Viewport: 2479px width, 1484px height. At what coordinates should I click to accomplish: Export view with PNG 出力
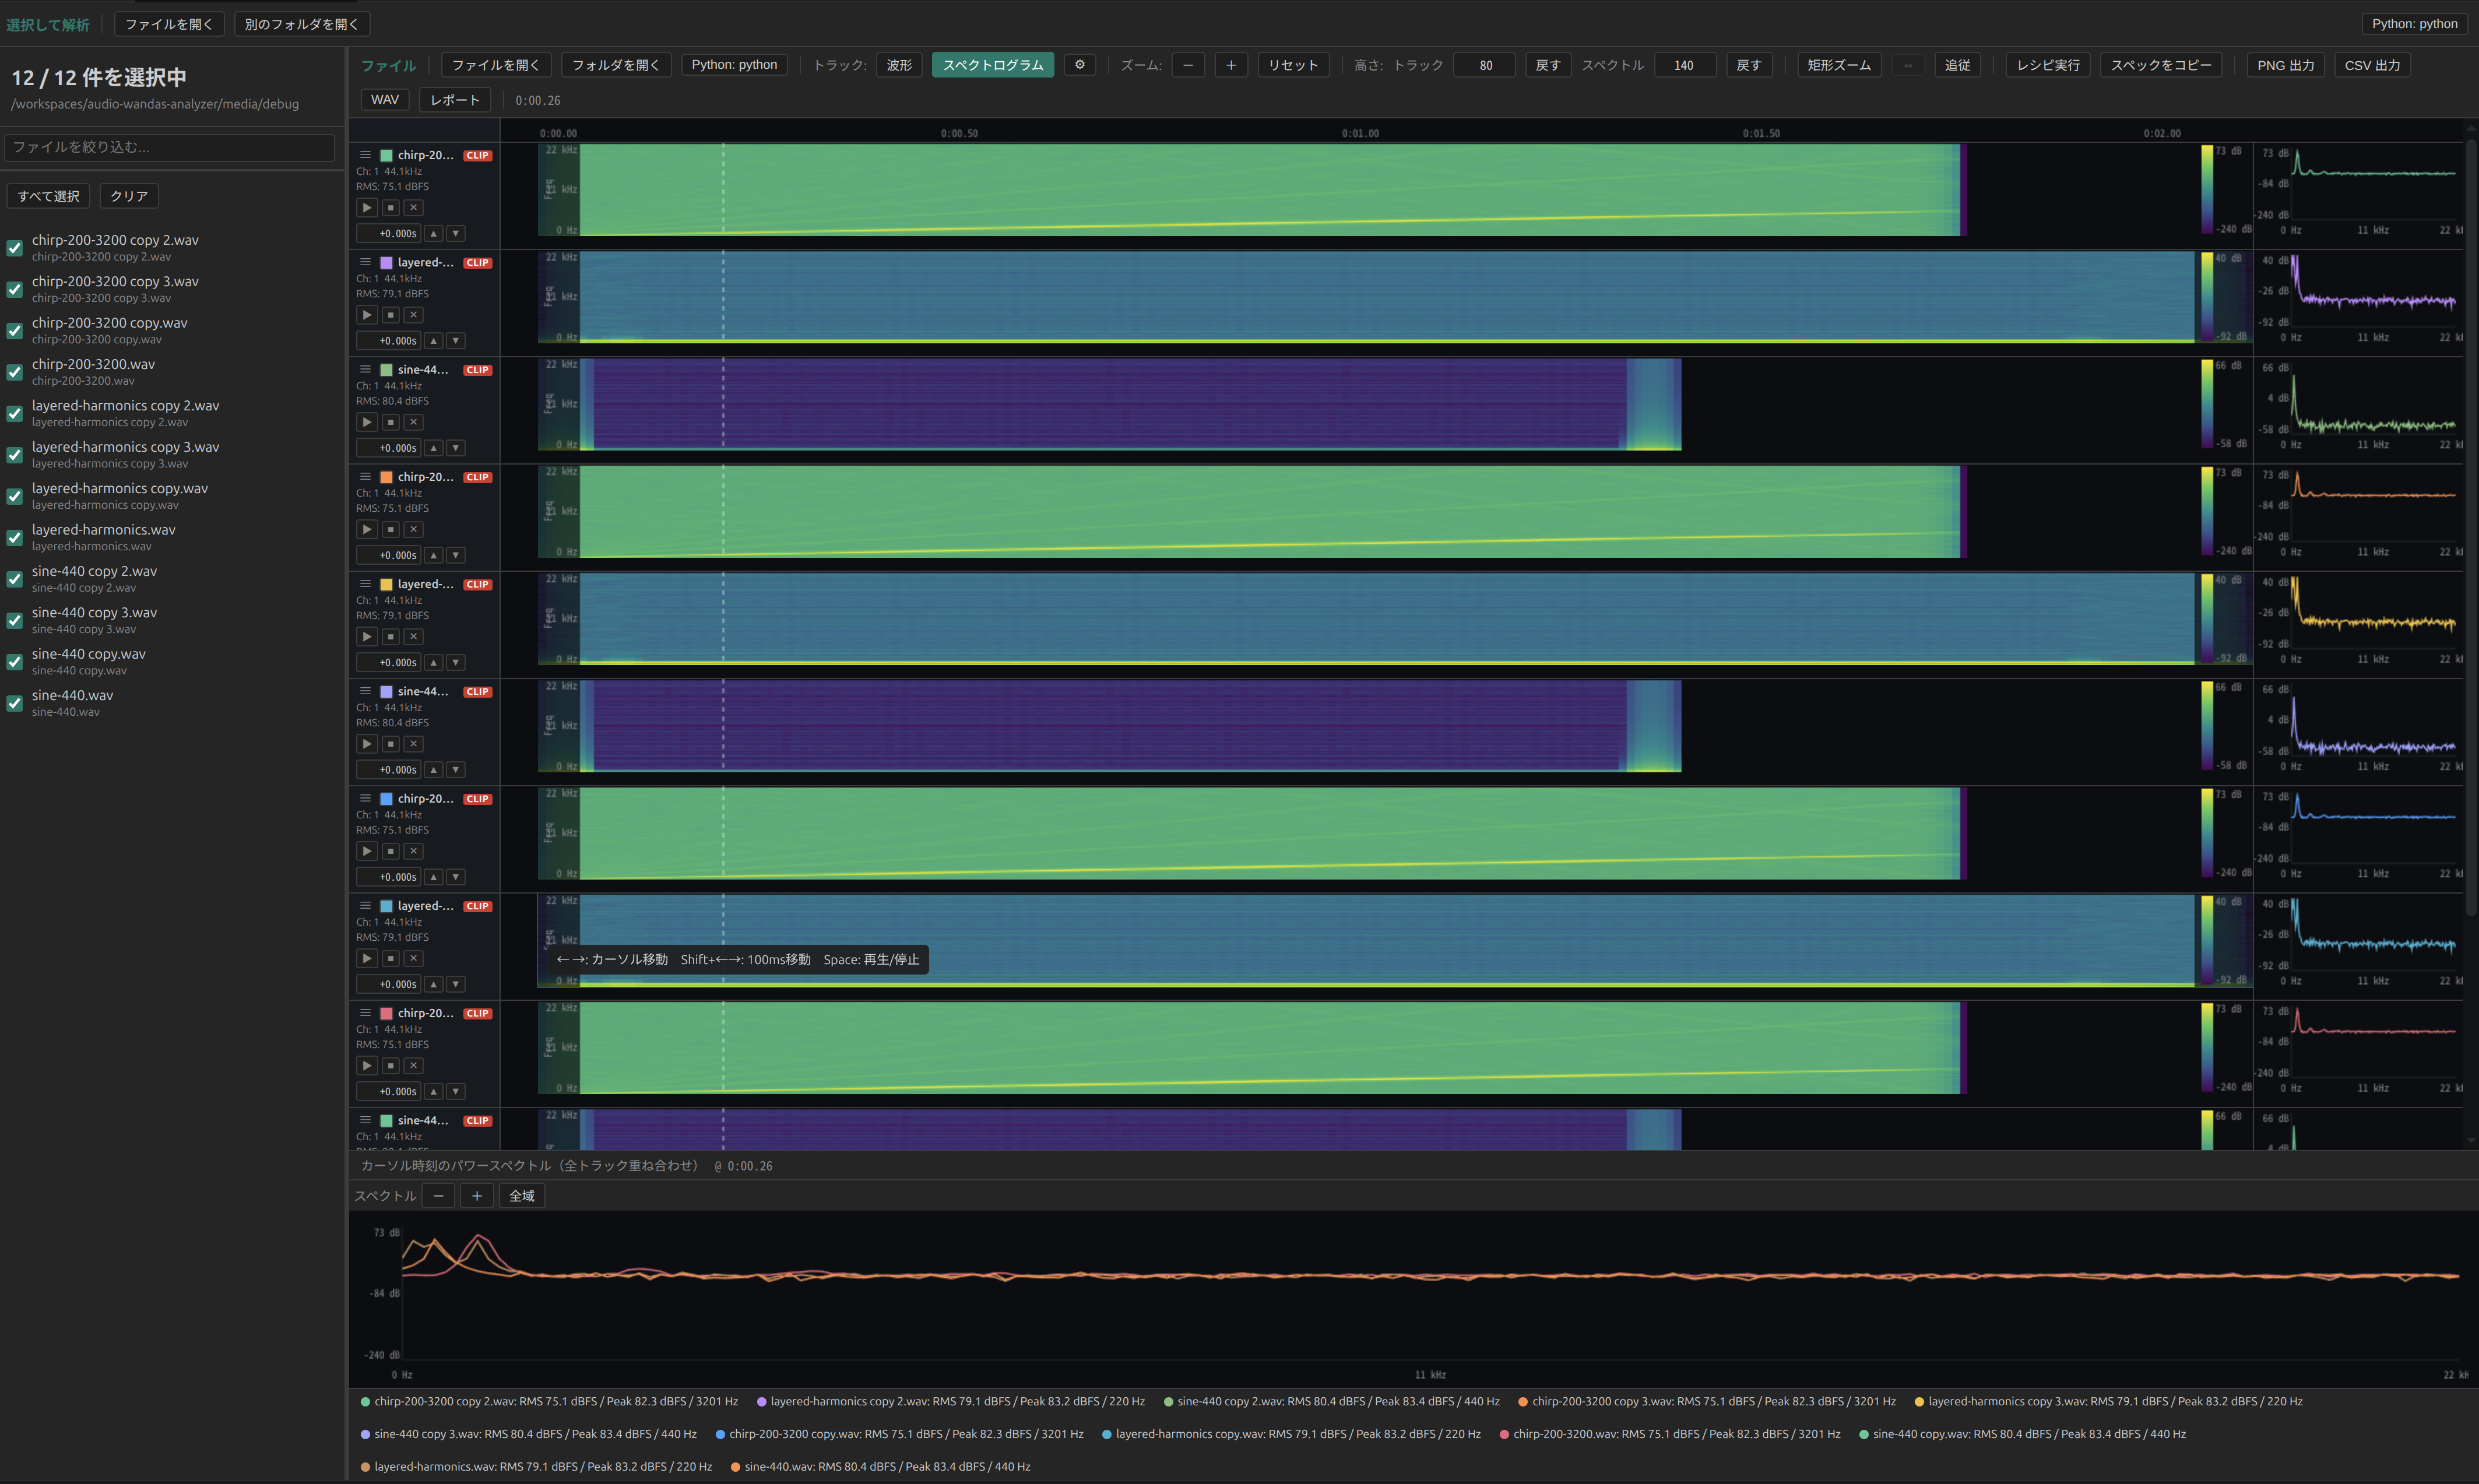[x=2285, y=65]
